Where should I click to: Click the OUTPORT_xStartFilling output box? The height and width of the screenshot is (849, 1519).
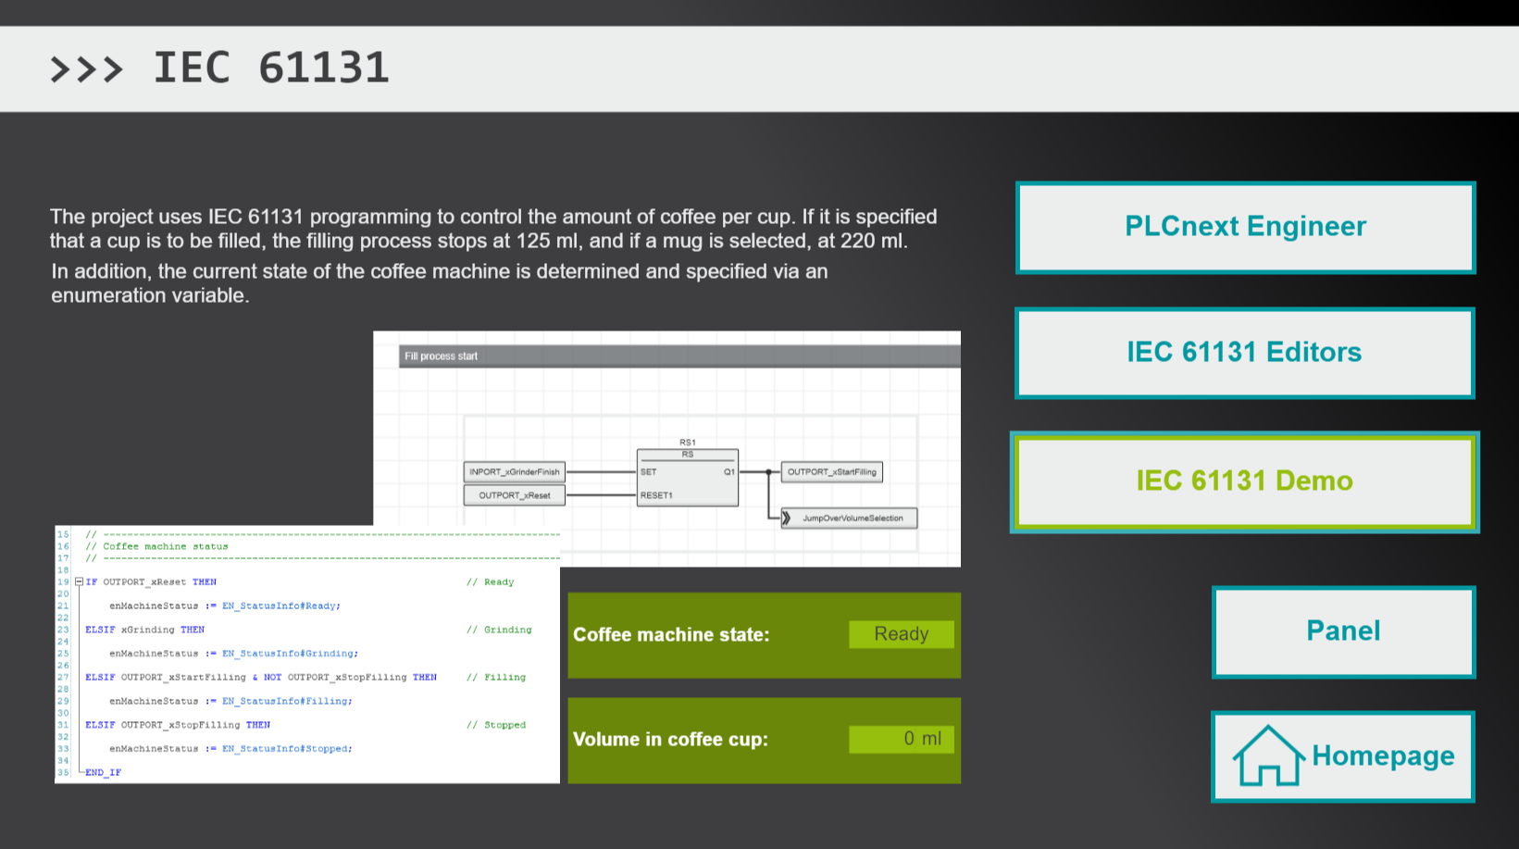pos(831,472)
